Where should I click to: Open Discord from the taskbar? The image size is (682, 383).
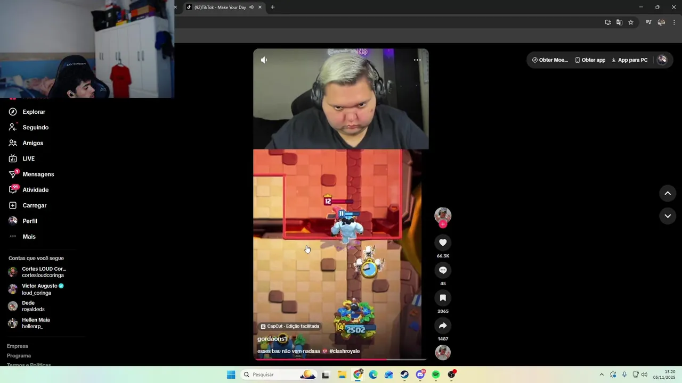click(420, 375)
